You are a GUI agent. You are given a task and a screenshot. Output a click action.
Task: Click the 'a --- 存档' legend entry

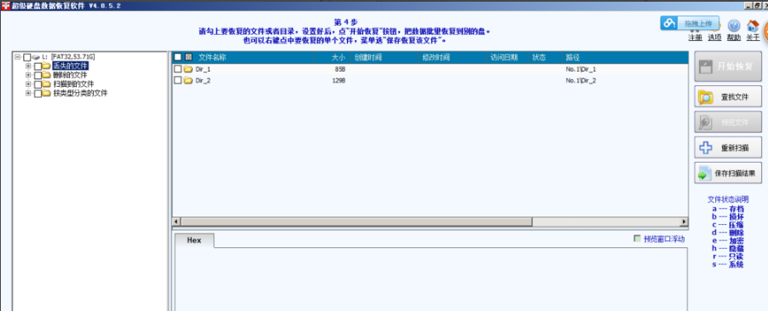point(728,209)
